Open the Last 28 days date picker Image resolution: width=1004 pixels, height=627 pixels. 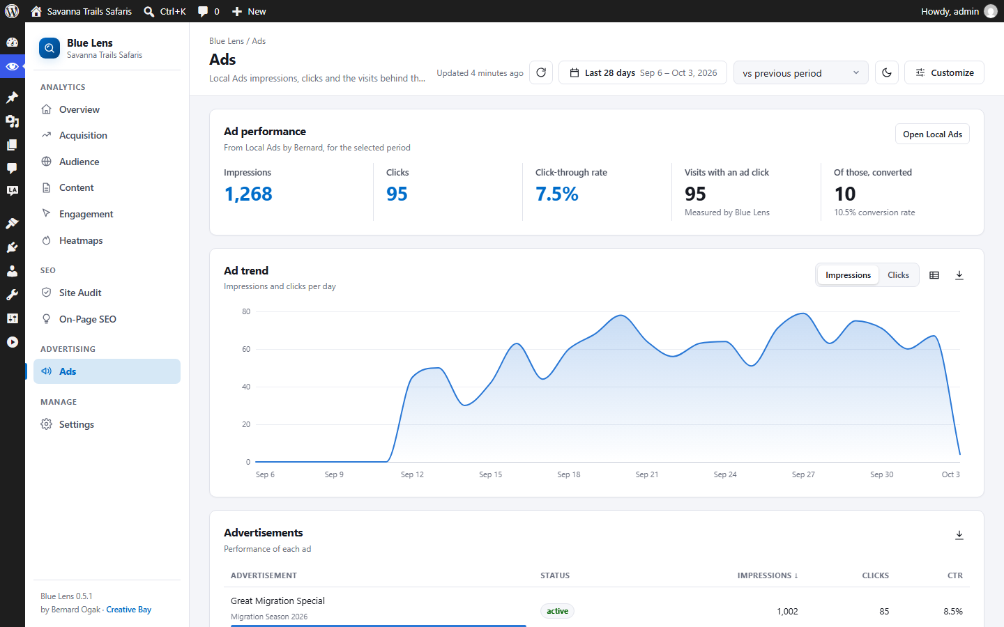(643, 72)
